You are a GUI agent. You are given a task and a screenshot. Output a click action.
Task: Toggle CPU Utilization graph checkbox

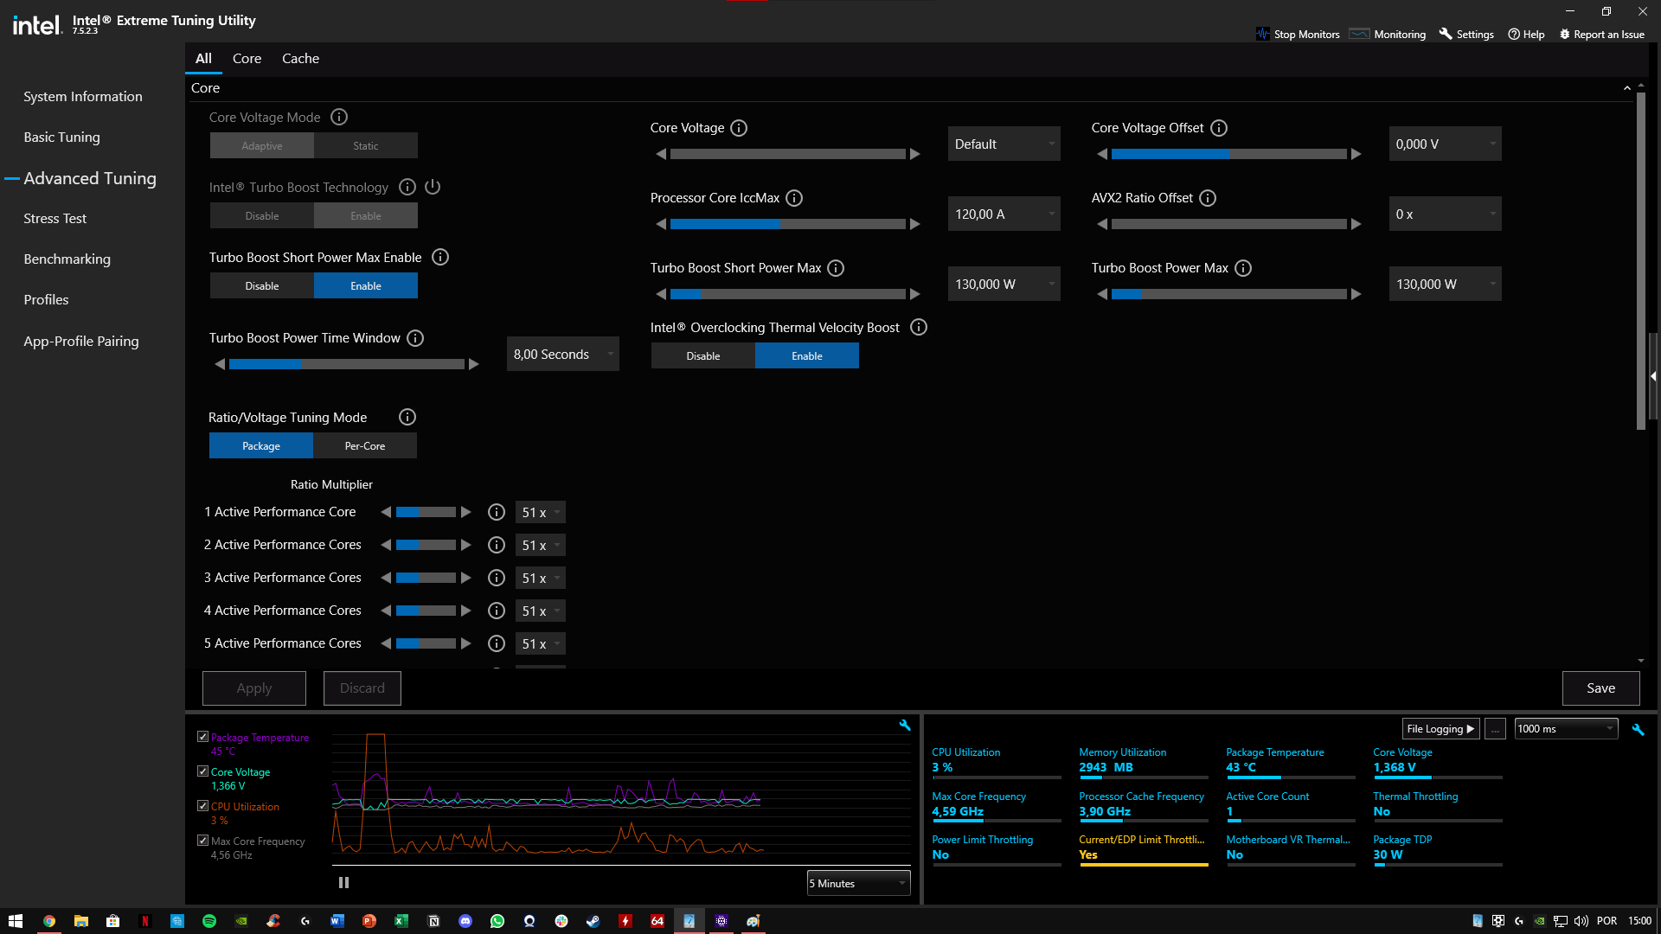[x=202, y=806]
